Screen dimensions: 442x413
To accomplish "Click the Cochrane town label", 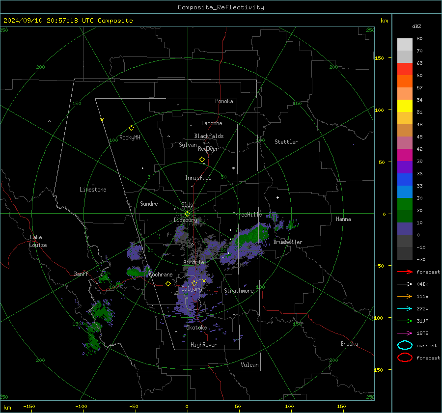I will pyautogui.click(x=161, y=275).
